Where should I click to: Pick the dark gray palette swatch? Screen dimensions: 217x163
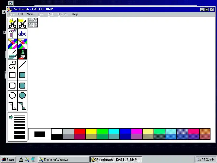point(68,137)
